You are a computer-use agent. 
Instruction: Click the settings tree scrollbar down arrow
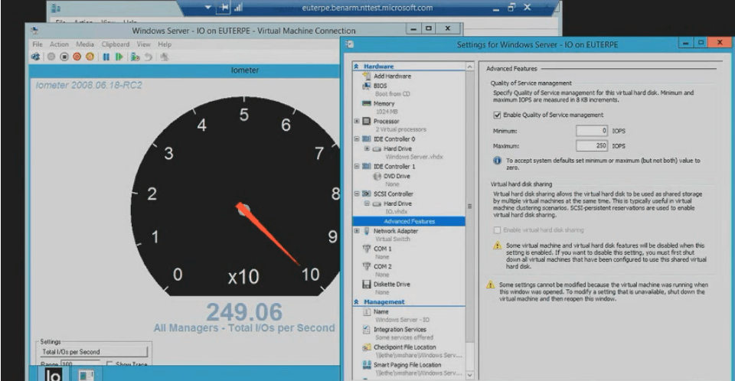469,376
